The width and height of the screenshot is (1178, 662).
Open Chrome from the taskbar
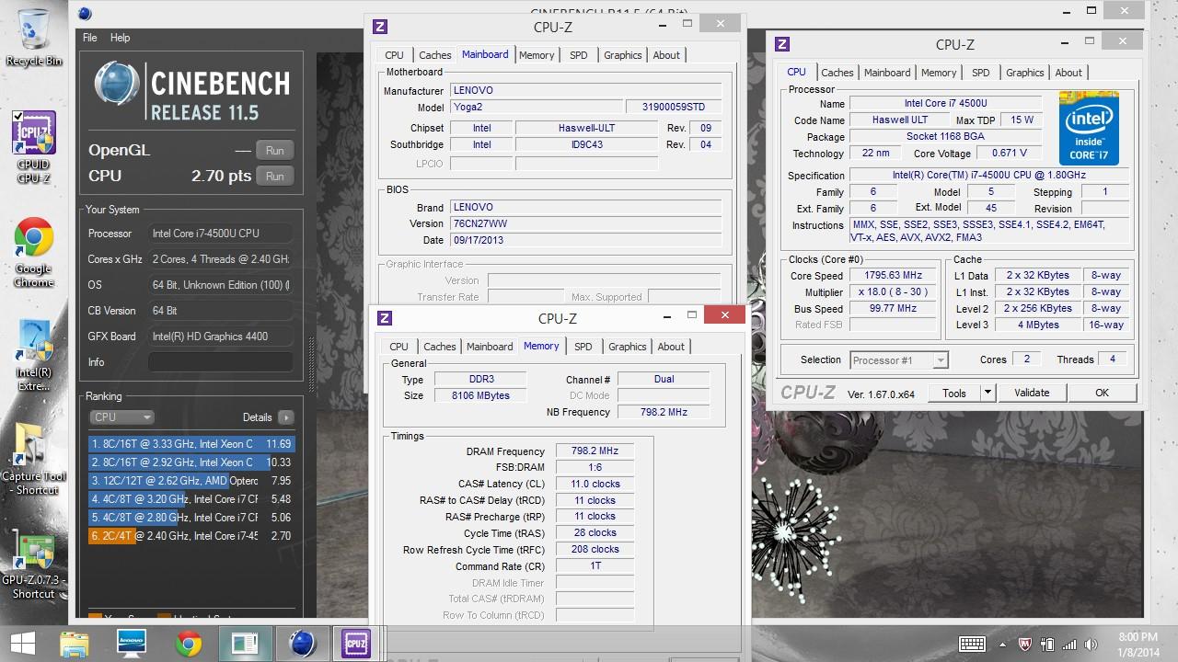189,643
